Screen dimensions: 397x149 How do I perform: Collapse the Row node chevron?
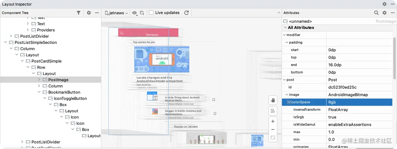click(x=28, y=67)
